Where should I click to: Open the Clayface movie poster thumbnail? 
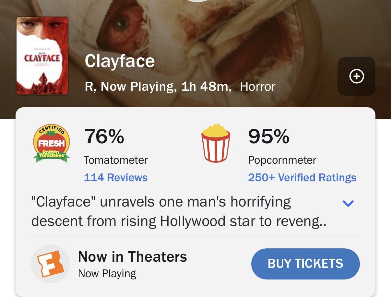click(42, 56)
